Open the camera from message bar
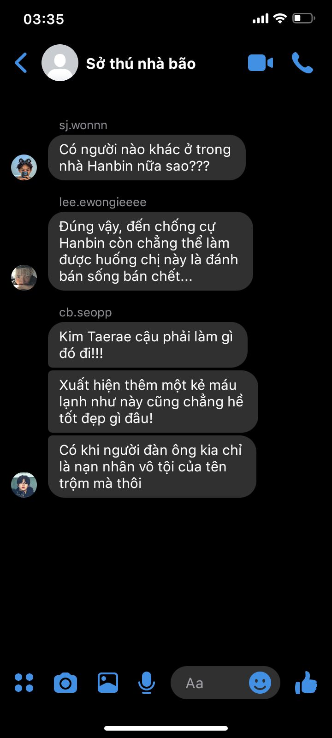 (65, 683)
